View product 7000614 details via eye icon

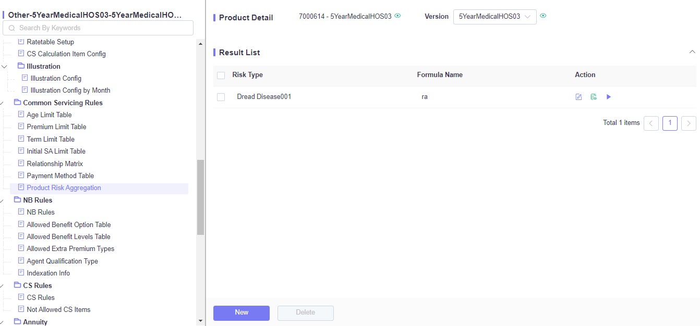coord(397,16)
